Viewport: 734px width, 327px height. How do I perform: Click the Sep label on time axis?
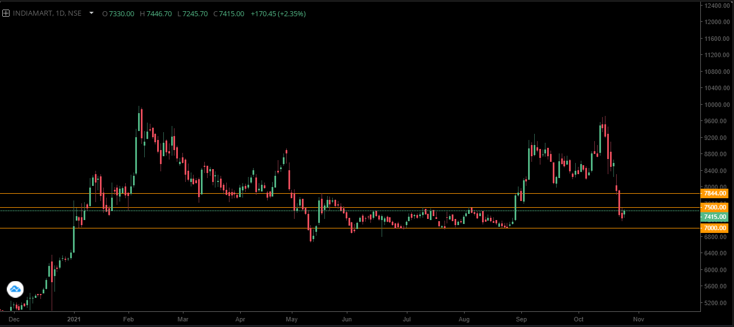(x=522, y=319)
